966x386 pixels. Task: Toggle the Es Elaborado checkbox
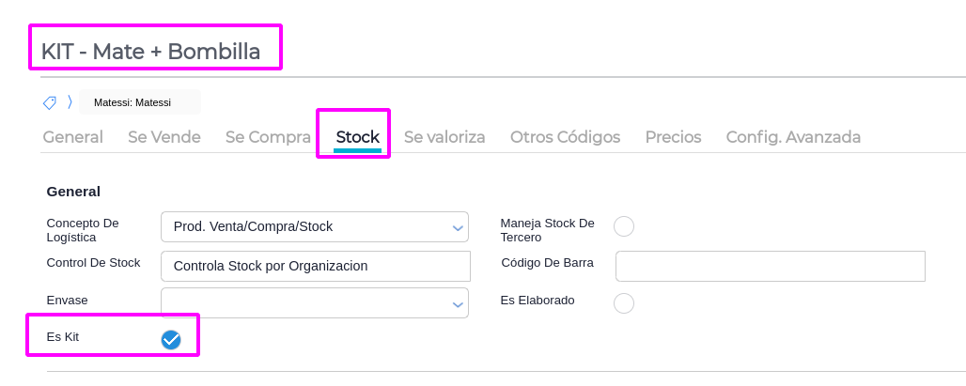point(623,303)
